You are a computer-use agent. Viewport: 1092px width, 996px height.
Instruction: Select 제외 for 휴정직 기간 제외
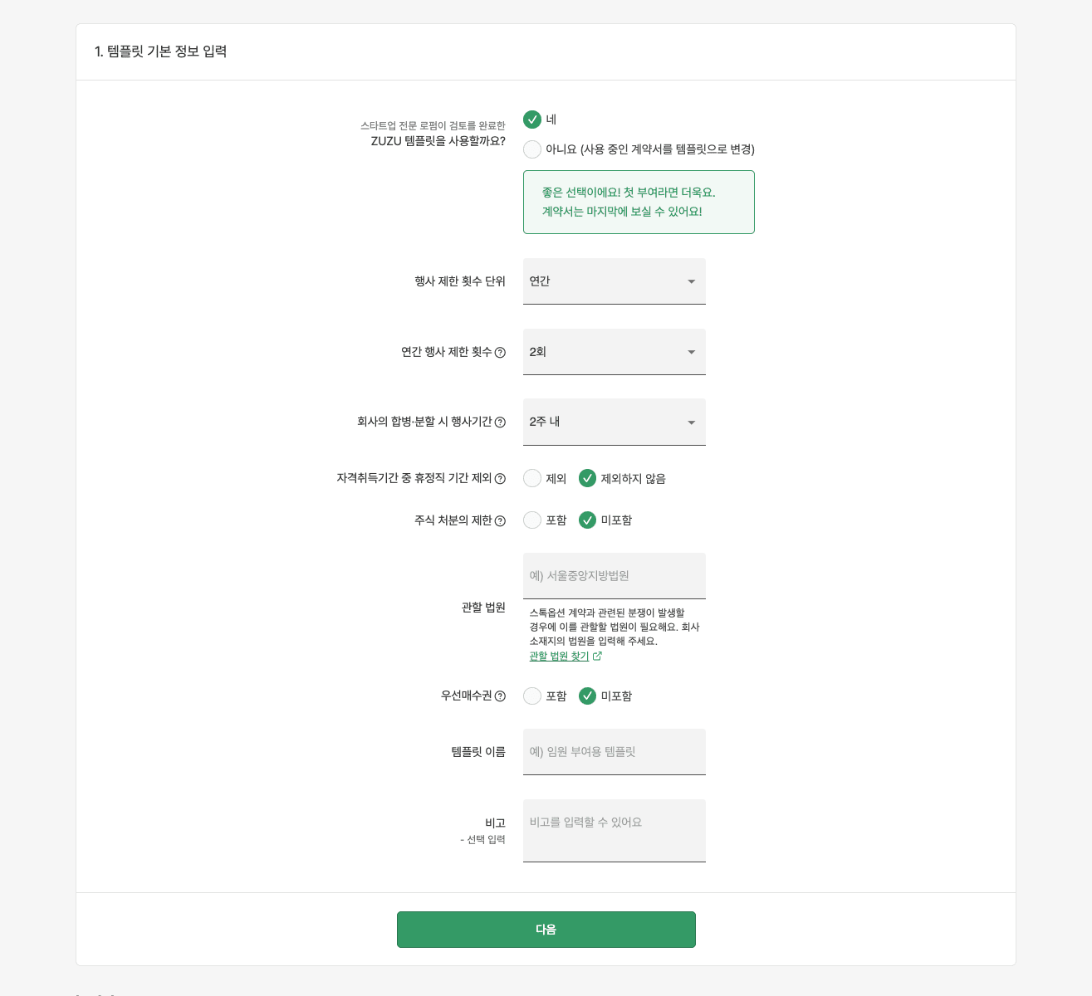tap(532, 478)
